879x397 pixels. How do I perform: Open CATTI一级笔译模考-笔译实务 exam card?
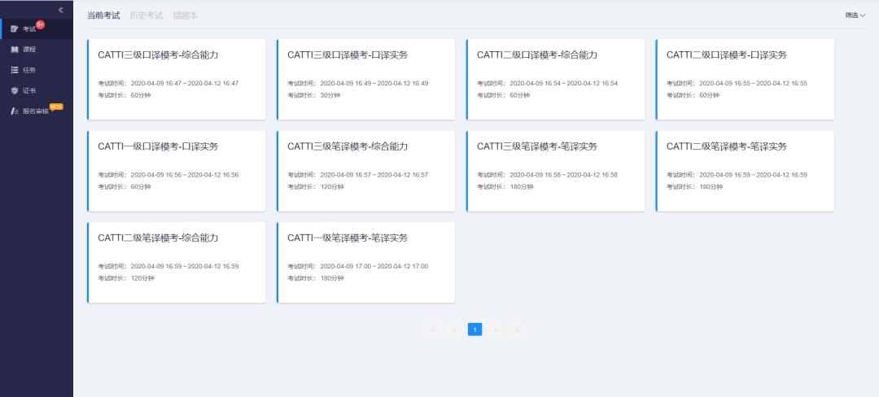point(366,263)
